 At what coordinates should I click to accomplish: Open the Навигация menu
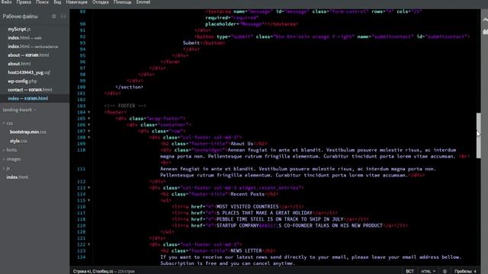[76, 2]
